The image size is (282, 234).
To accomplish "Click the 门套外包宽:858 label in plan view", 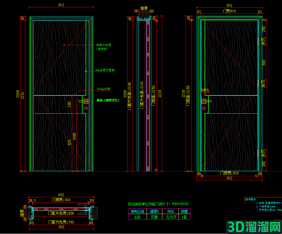I will pos(61,213).
